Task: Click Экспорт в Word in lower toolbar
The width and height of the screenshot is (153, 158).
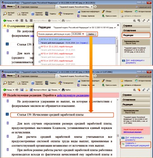Action: [x=38, y=90]
